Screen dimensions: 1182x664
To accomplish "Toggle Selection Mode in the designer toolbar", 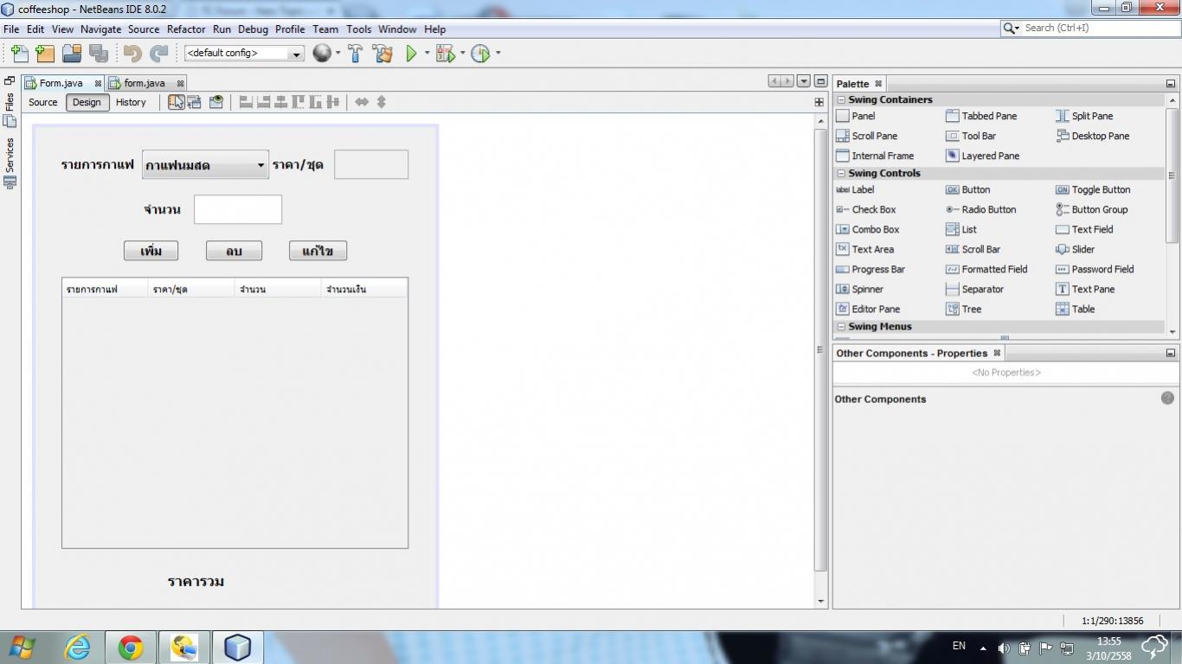I will click(x=176, y=102).
